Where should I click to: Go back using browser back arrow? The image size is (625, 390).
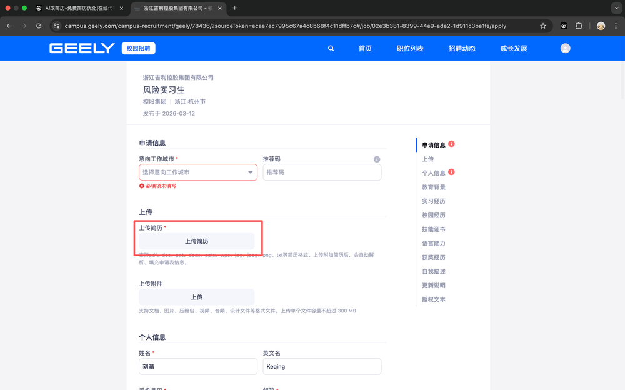tap(9, 26)
